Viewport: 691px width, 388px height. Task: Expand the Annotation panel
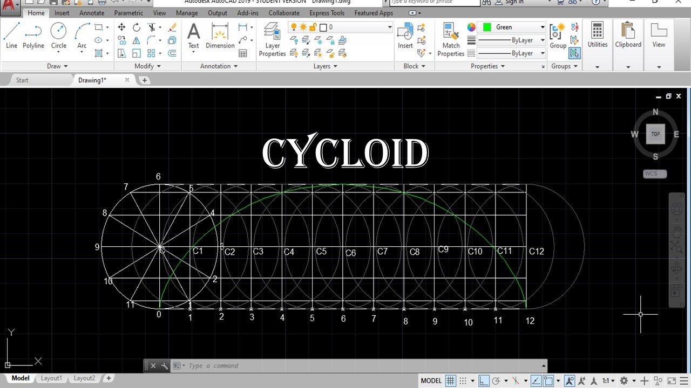pos(219,66)
